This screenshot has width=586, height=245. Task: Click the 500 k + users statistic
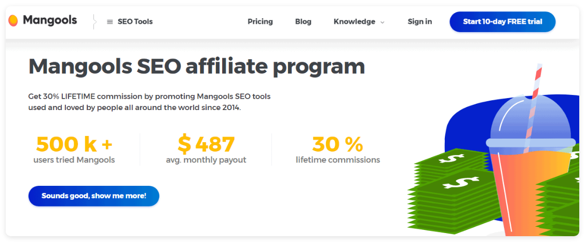pyautogui.click(x=74, y=149)
